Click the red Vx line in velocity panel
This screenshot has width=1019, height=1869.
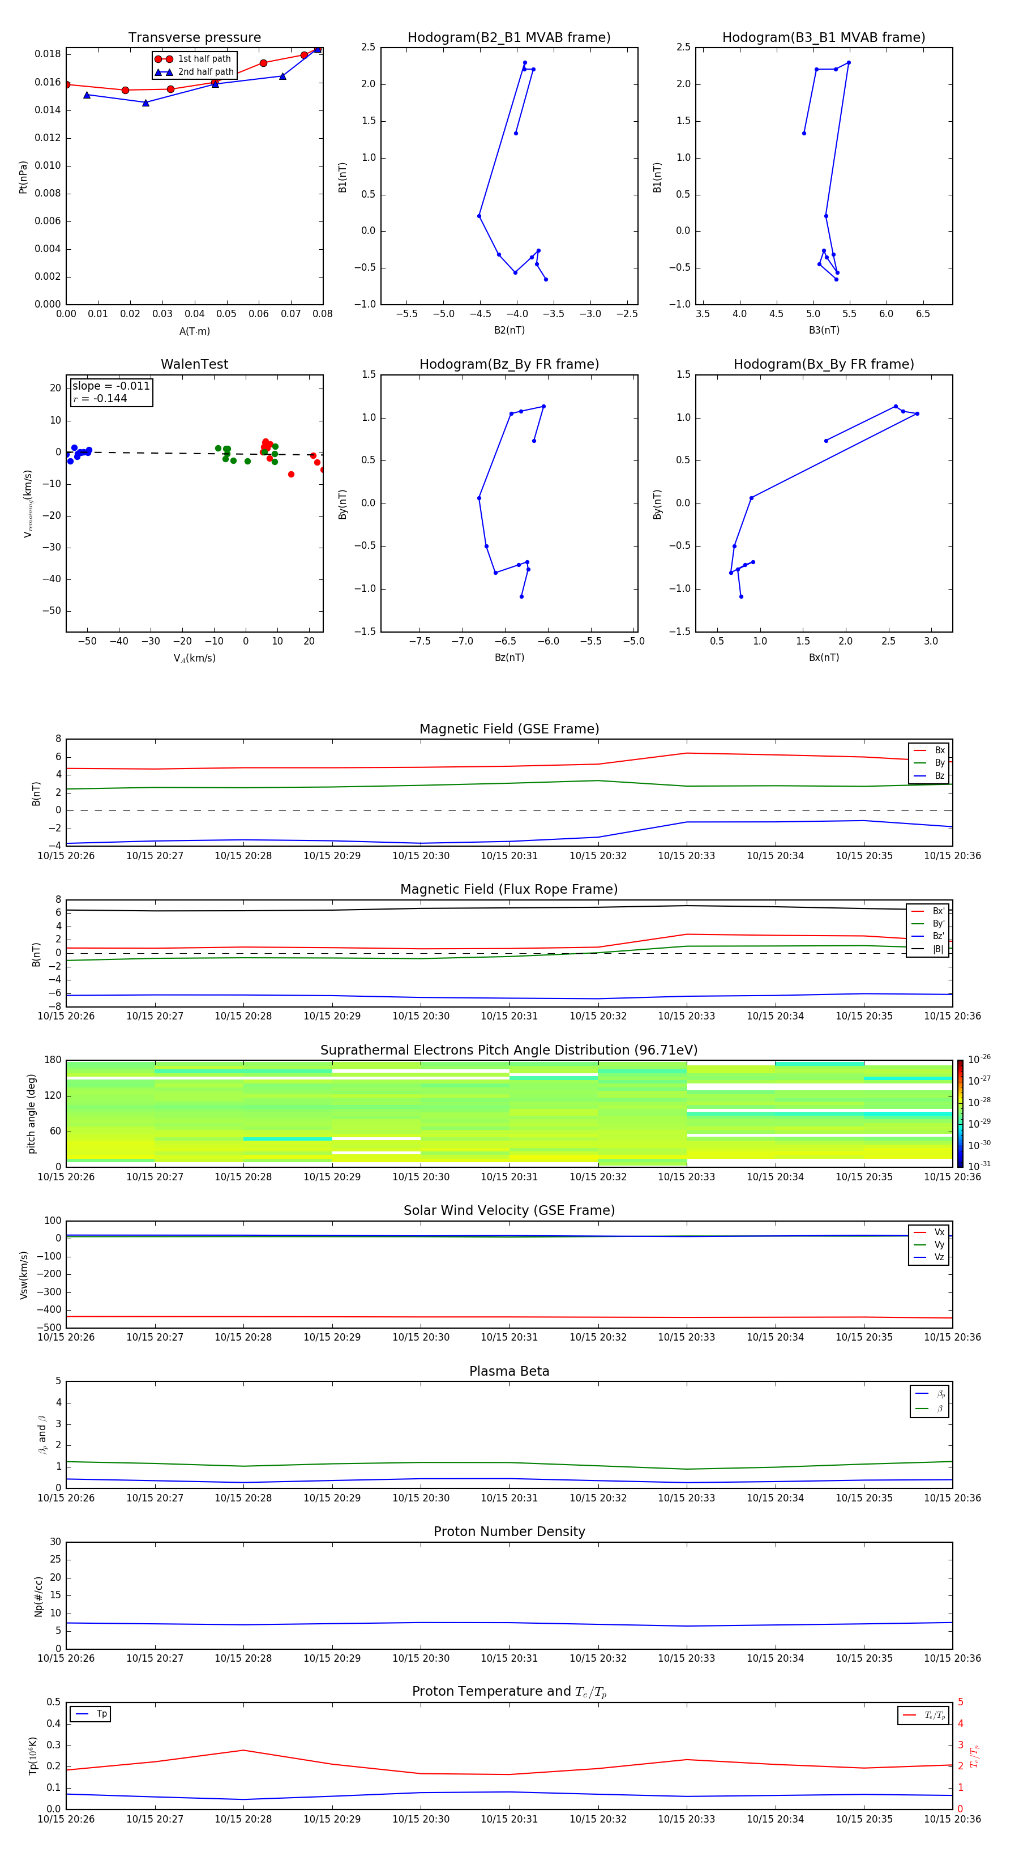point(509,1317)
